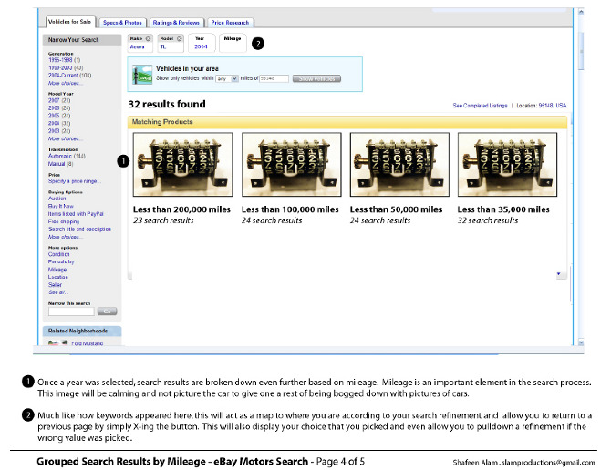This screenshot has width=611, height=470.
Task: Focus the Narrow this search text box
Action: tap(71, 312)
